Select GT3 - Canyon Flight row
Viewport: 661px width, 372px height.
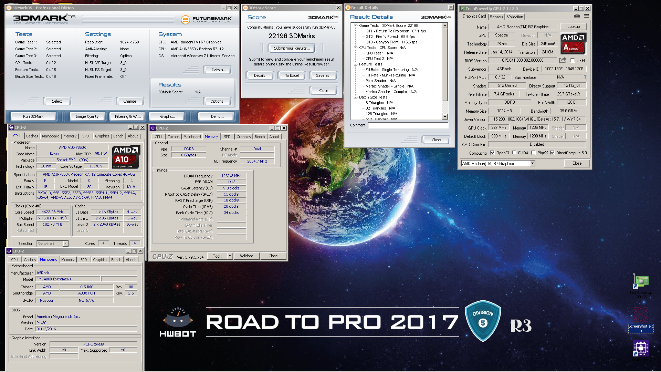coord(391,42)
